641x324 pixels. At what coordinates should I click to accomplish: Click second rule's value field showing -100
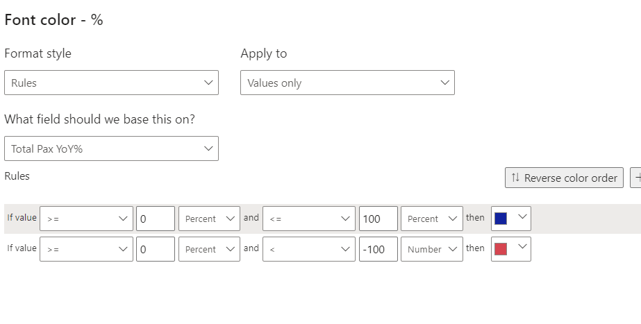(378, 249)
